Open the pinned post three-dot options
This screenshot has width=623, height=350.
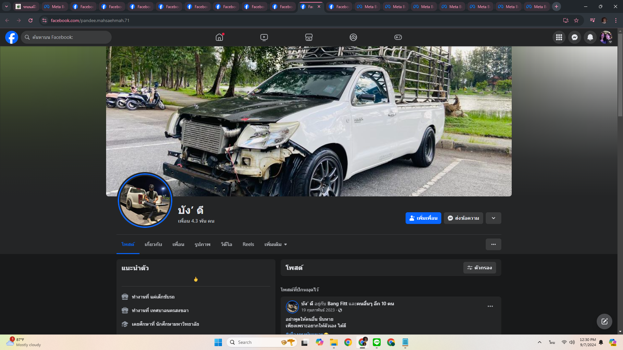tap(490, 306)
